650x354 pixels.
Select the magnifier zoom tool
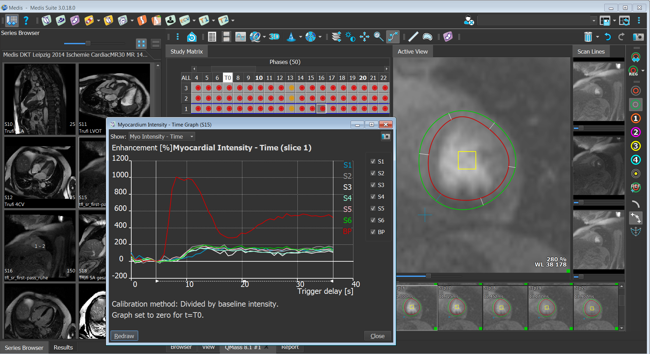tap(378, 37)
